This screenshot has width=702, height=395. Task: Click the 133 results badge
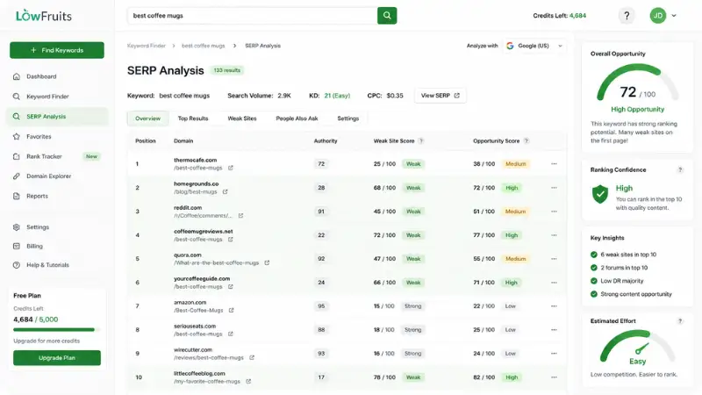227,70
